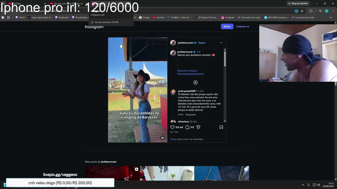This screenshot has width=337, height=189.
Task: Reply to anah.paula2009 with Responder
Action: [191, 114]
